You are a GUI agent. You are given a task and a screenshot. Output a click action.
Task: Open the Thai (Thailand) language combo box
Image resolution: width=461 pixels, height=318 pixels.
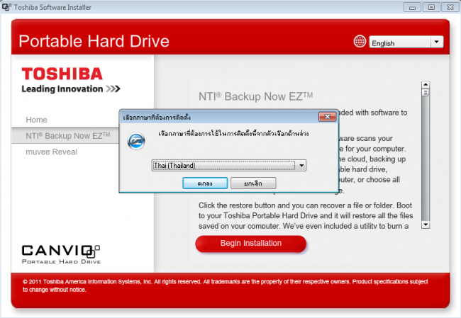point(229,165)
